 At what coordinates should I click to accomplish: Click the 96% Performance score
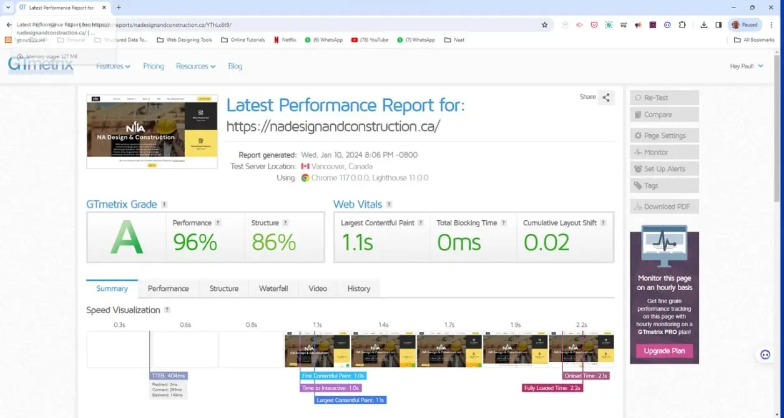195,243
